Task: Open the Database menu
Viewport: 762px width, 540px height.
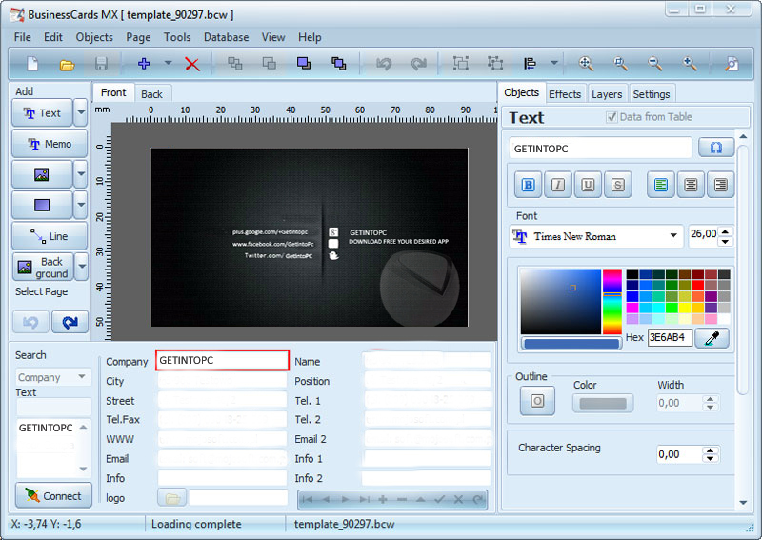Action: 226,37
